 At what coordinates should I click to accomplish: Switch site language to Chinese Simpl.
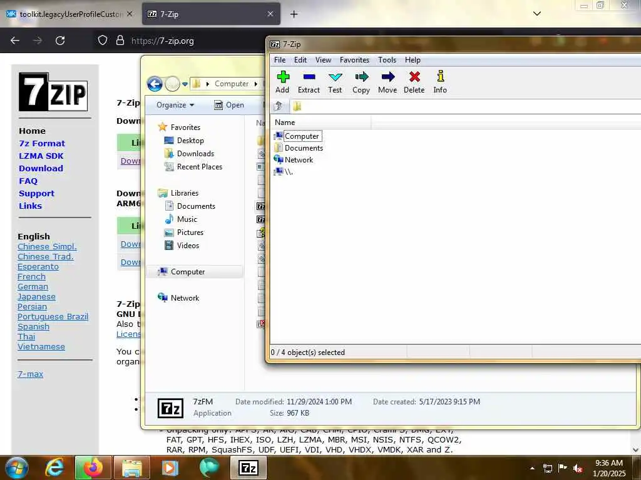pyautogui.click(x=47, y=246)
